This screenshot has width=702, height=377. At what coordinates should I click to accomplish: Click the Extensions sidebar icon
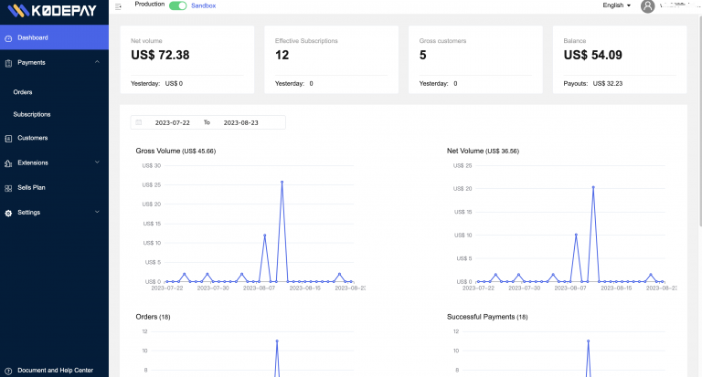(8, 163)
